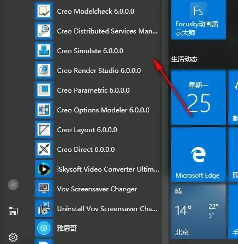Click the Uninstall Vov Screensaver Changer icon
238x244 pixels.
[x=44, y=208]
